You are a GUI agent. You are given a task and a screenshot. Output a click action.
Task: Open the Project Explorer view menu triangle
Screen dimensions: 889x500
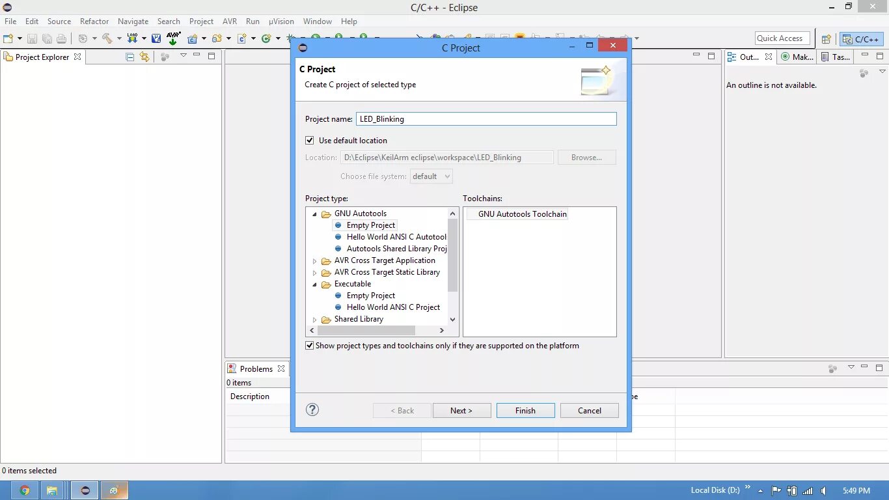(184, 55)
